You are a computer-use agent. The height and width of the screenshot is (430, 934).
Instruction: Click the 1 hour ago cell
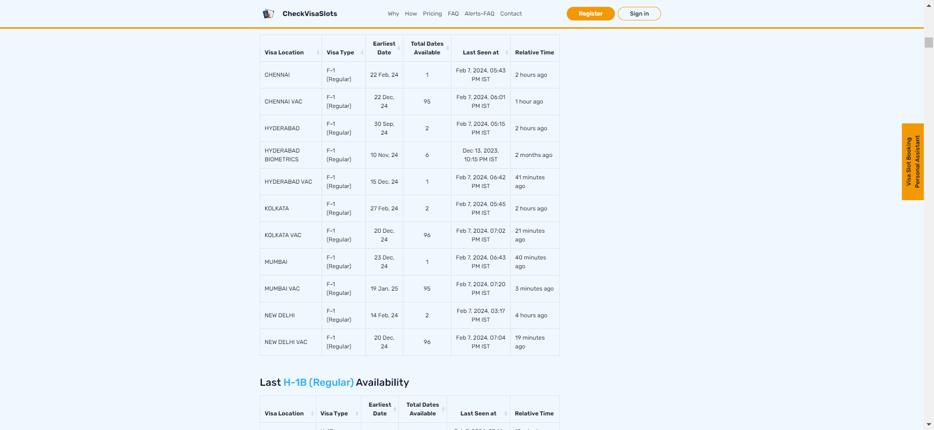pos(535,102)
